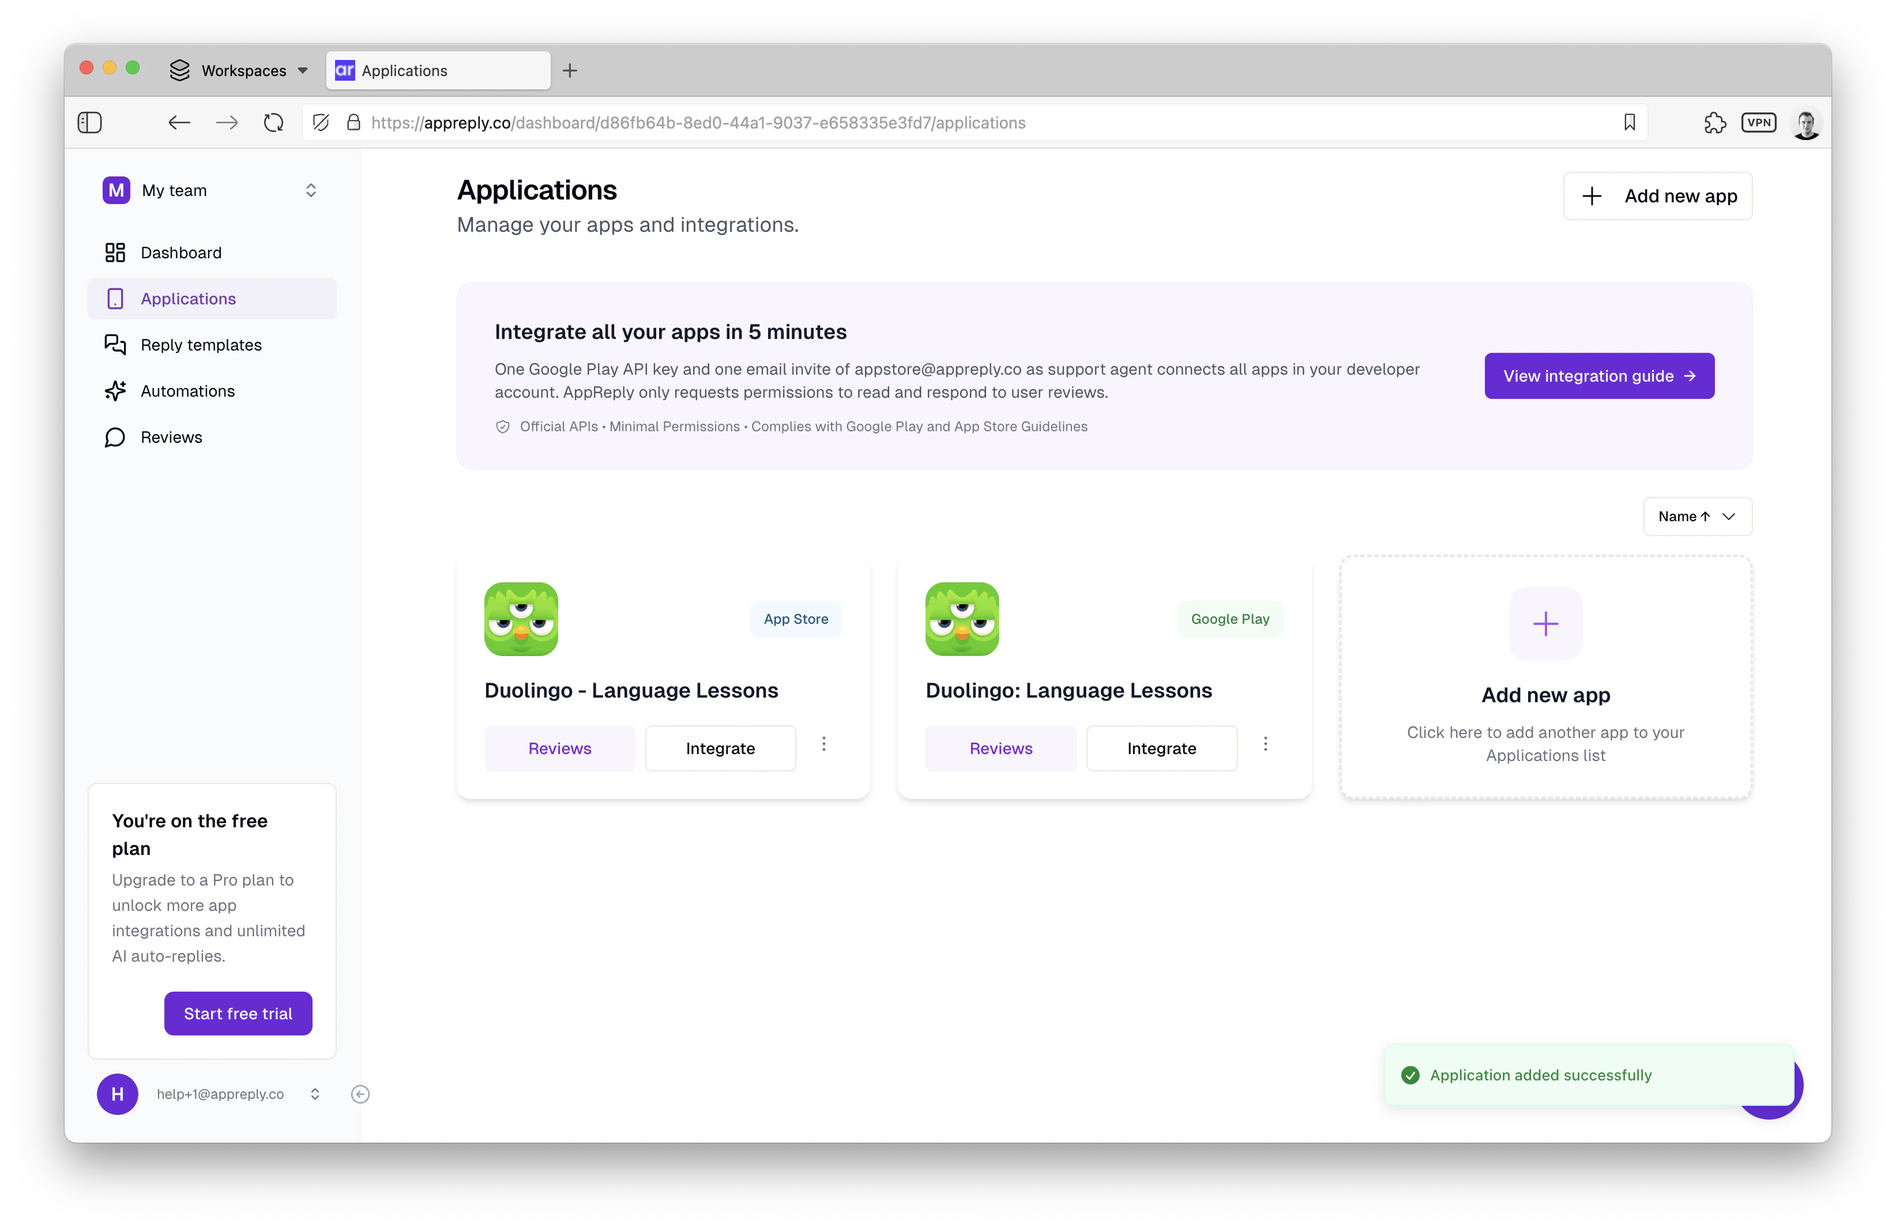The width and height of the screenshot is (1896, 1228).
Task: Open the extensions puzzle icon
Action: coord(1714,123)
